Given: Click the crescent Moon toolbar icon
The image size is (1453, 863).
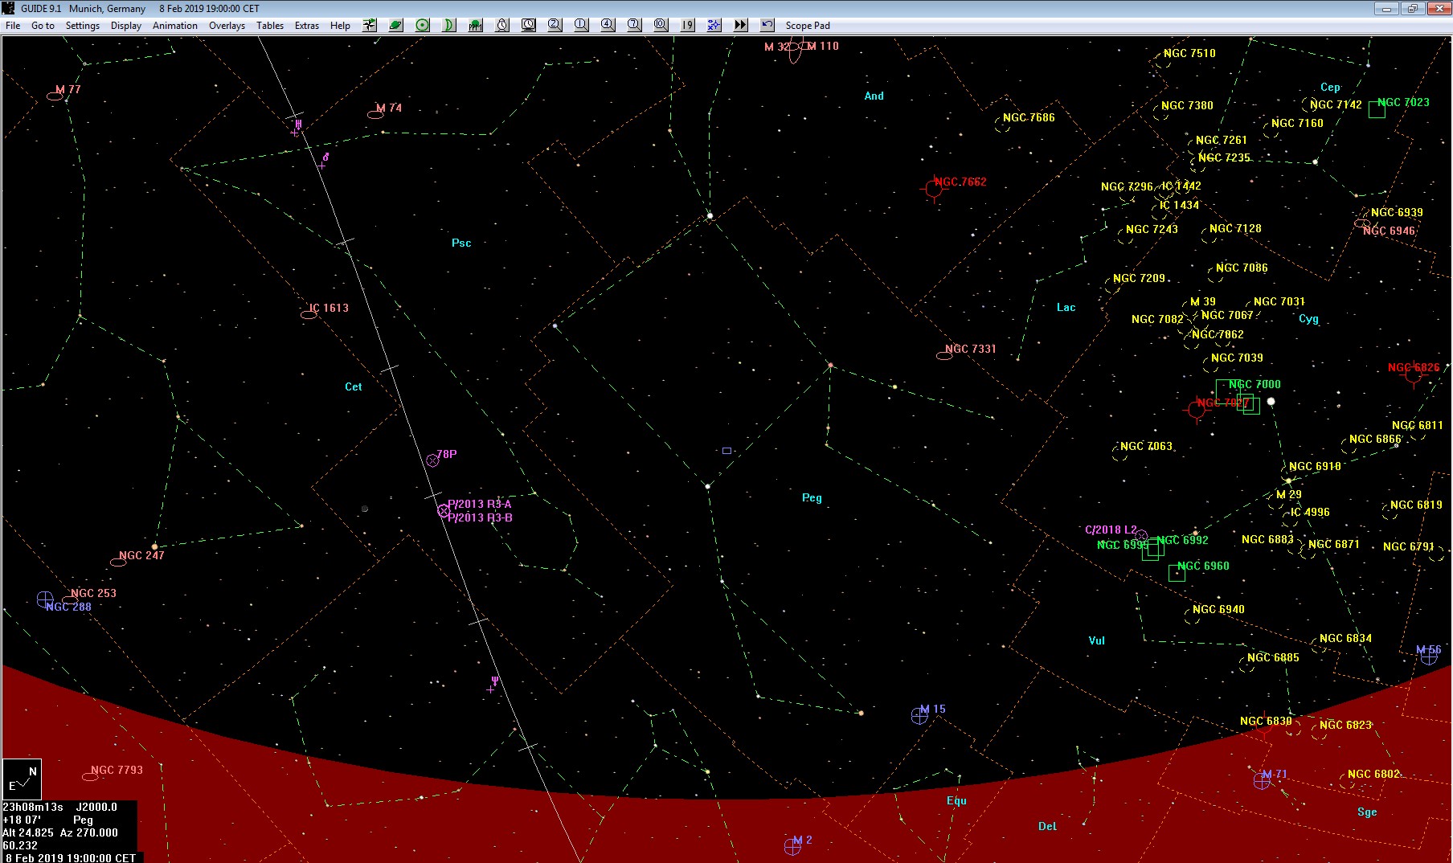Looking at the screenshot, I should point(449,25).
